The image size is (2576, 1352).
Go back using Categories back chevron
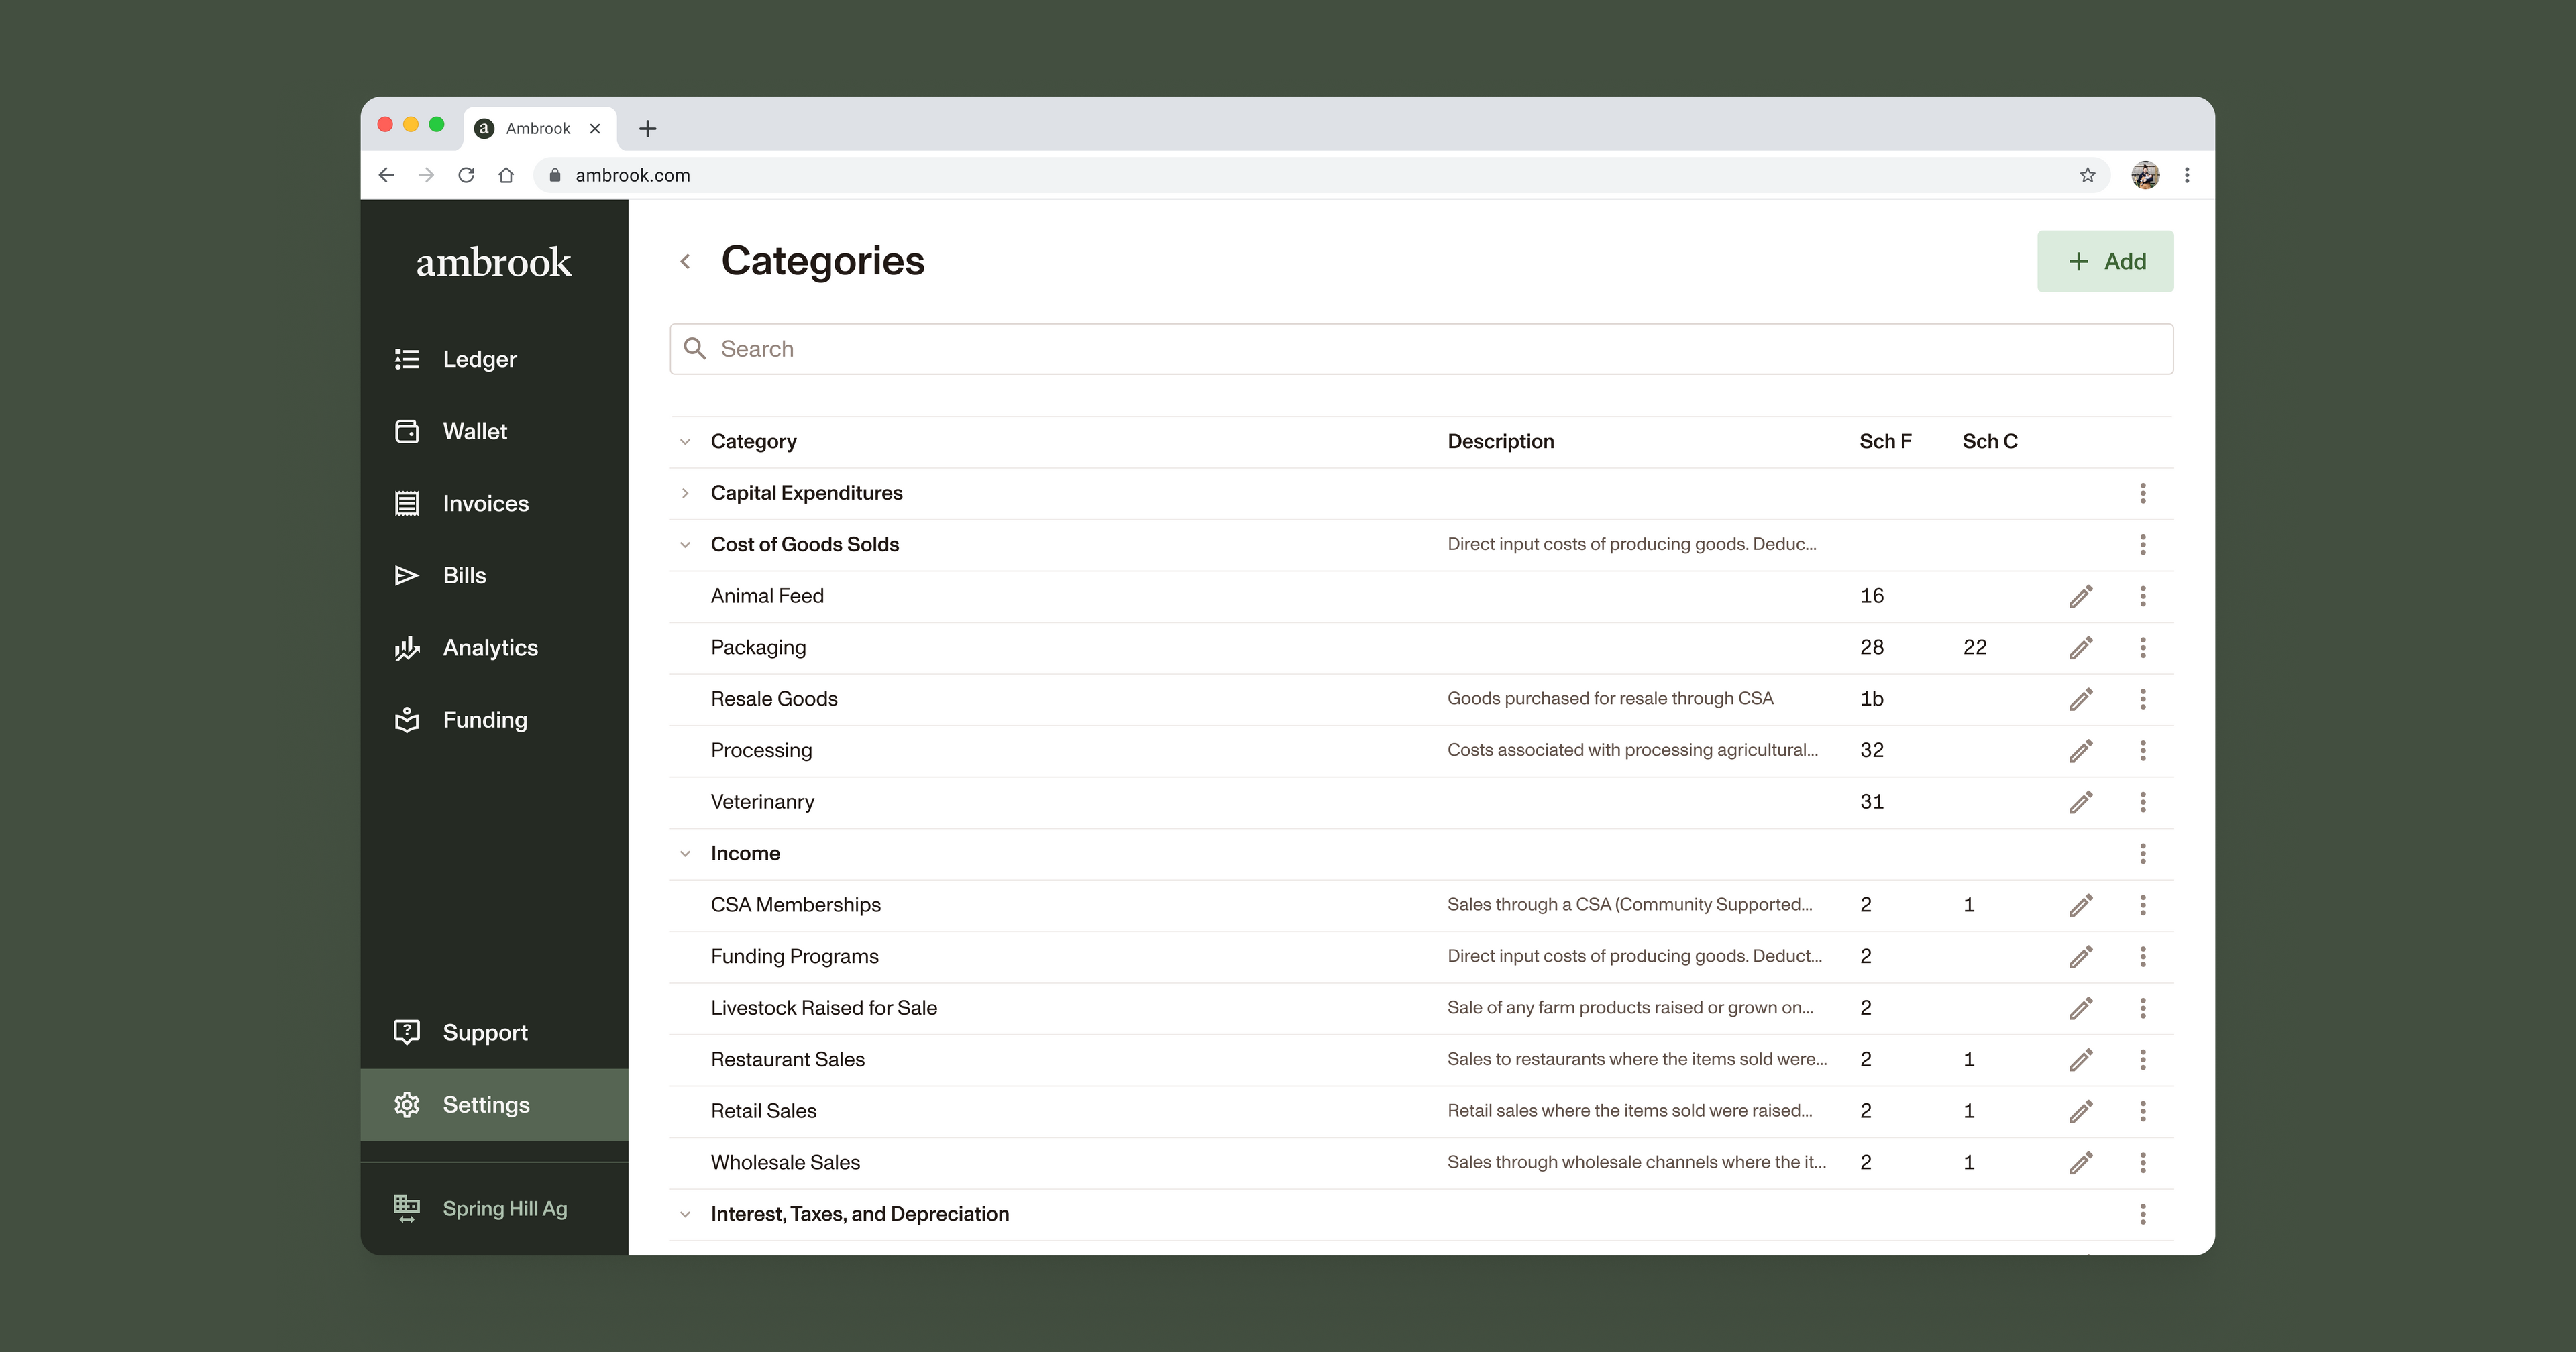pyautogui.click(x=685, y=261)
